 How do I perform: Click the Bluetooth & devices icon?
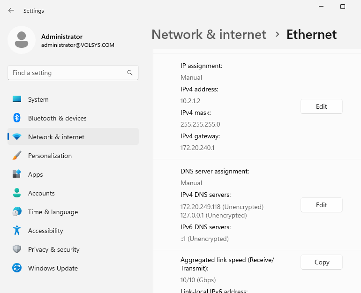17,118
